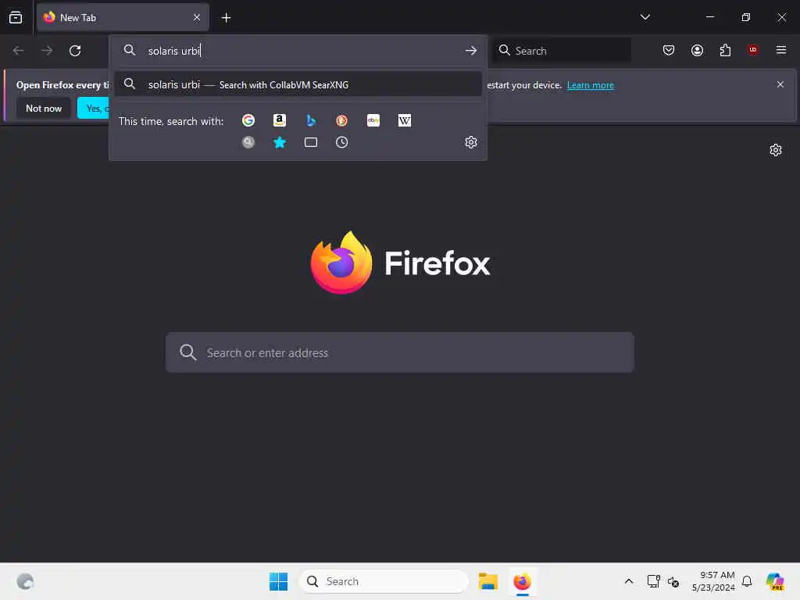Click Firefox taskbar icon
This screenshot has width=800, height=600.
click(523, 581)
